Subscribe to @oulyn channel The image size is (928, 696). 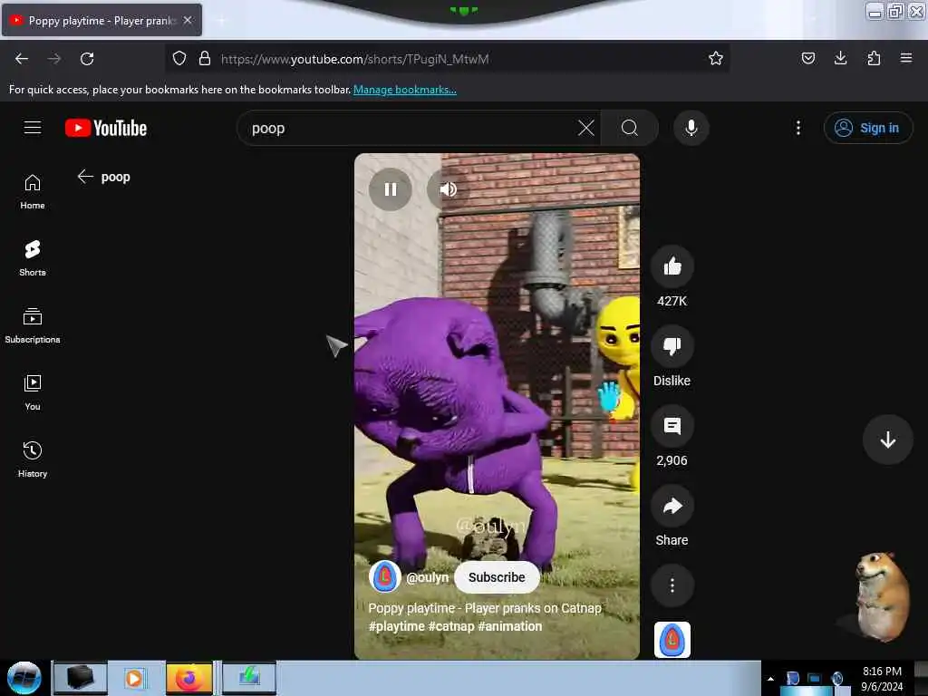(x=497, y=577)
